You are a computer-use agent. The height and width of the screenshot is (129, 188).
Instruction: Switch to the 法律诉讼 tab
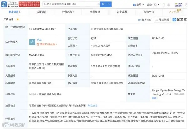(41, 12)
